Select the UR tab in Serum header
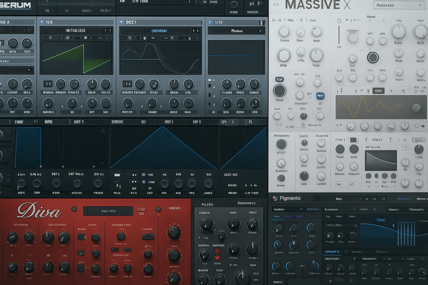The width and height of the screenshot is (428, 285). (47, 10)
